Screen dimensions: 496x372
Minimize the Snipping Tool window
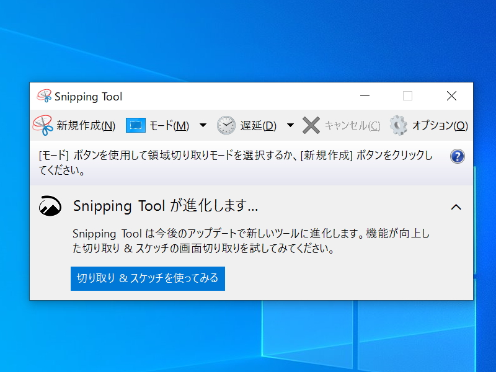[x=365, y=97]
